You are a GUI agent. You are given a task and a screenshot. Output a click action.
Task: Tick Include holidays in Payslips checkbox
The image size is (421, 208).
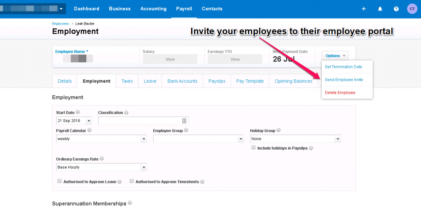(253, 147)
